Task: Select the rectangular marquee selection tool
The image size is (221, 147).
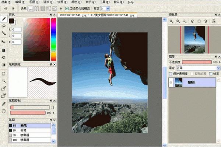Action: coord(4,74)
